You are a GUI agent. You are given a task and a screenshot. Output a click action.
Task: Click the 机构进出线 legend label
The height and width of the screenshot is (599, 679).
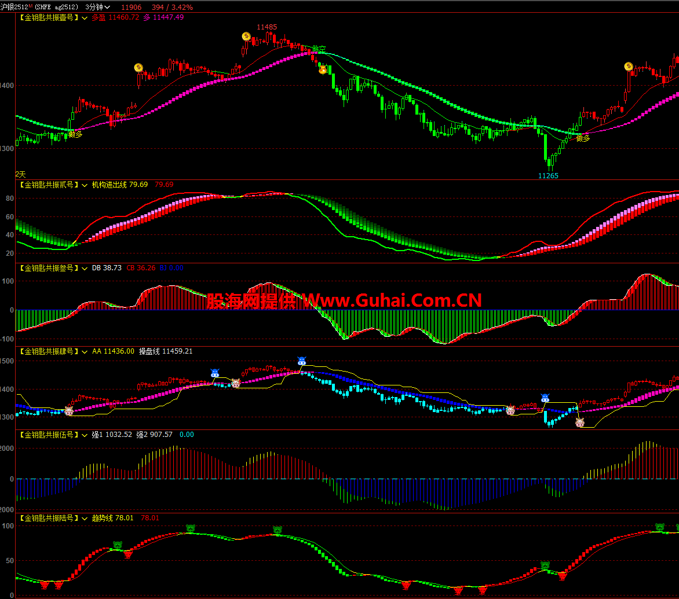click(109, 185)
